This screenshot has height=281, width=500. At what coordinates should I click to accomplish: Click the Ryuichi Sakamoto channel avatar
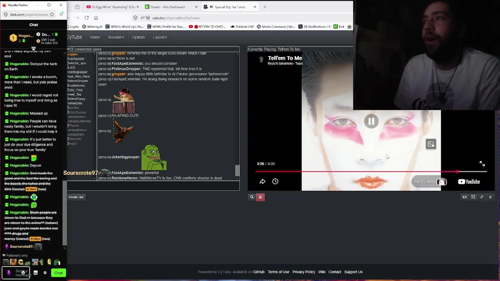(261, 60)
